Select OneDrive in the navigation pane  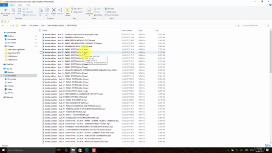(x=8, y=64)
